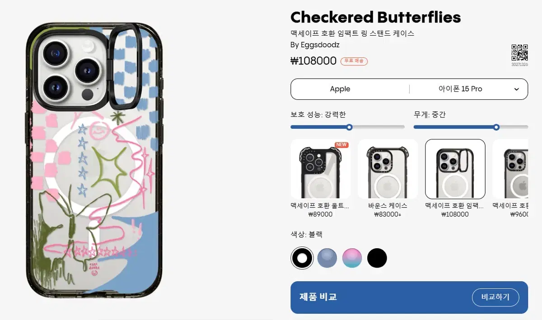The height and width of the screenshot is (320, 542).
Task: Select the solid black color swatch
Action: click(x=377, y=258)
